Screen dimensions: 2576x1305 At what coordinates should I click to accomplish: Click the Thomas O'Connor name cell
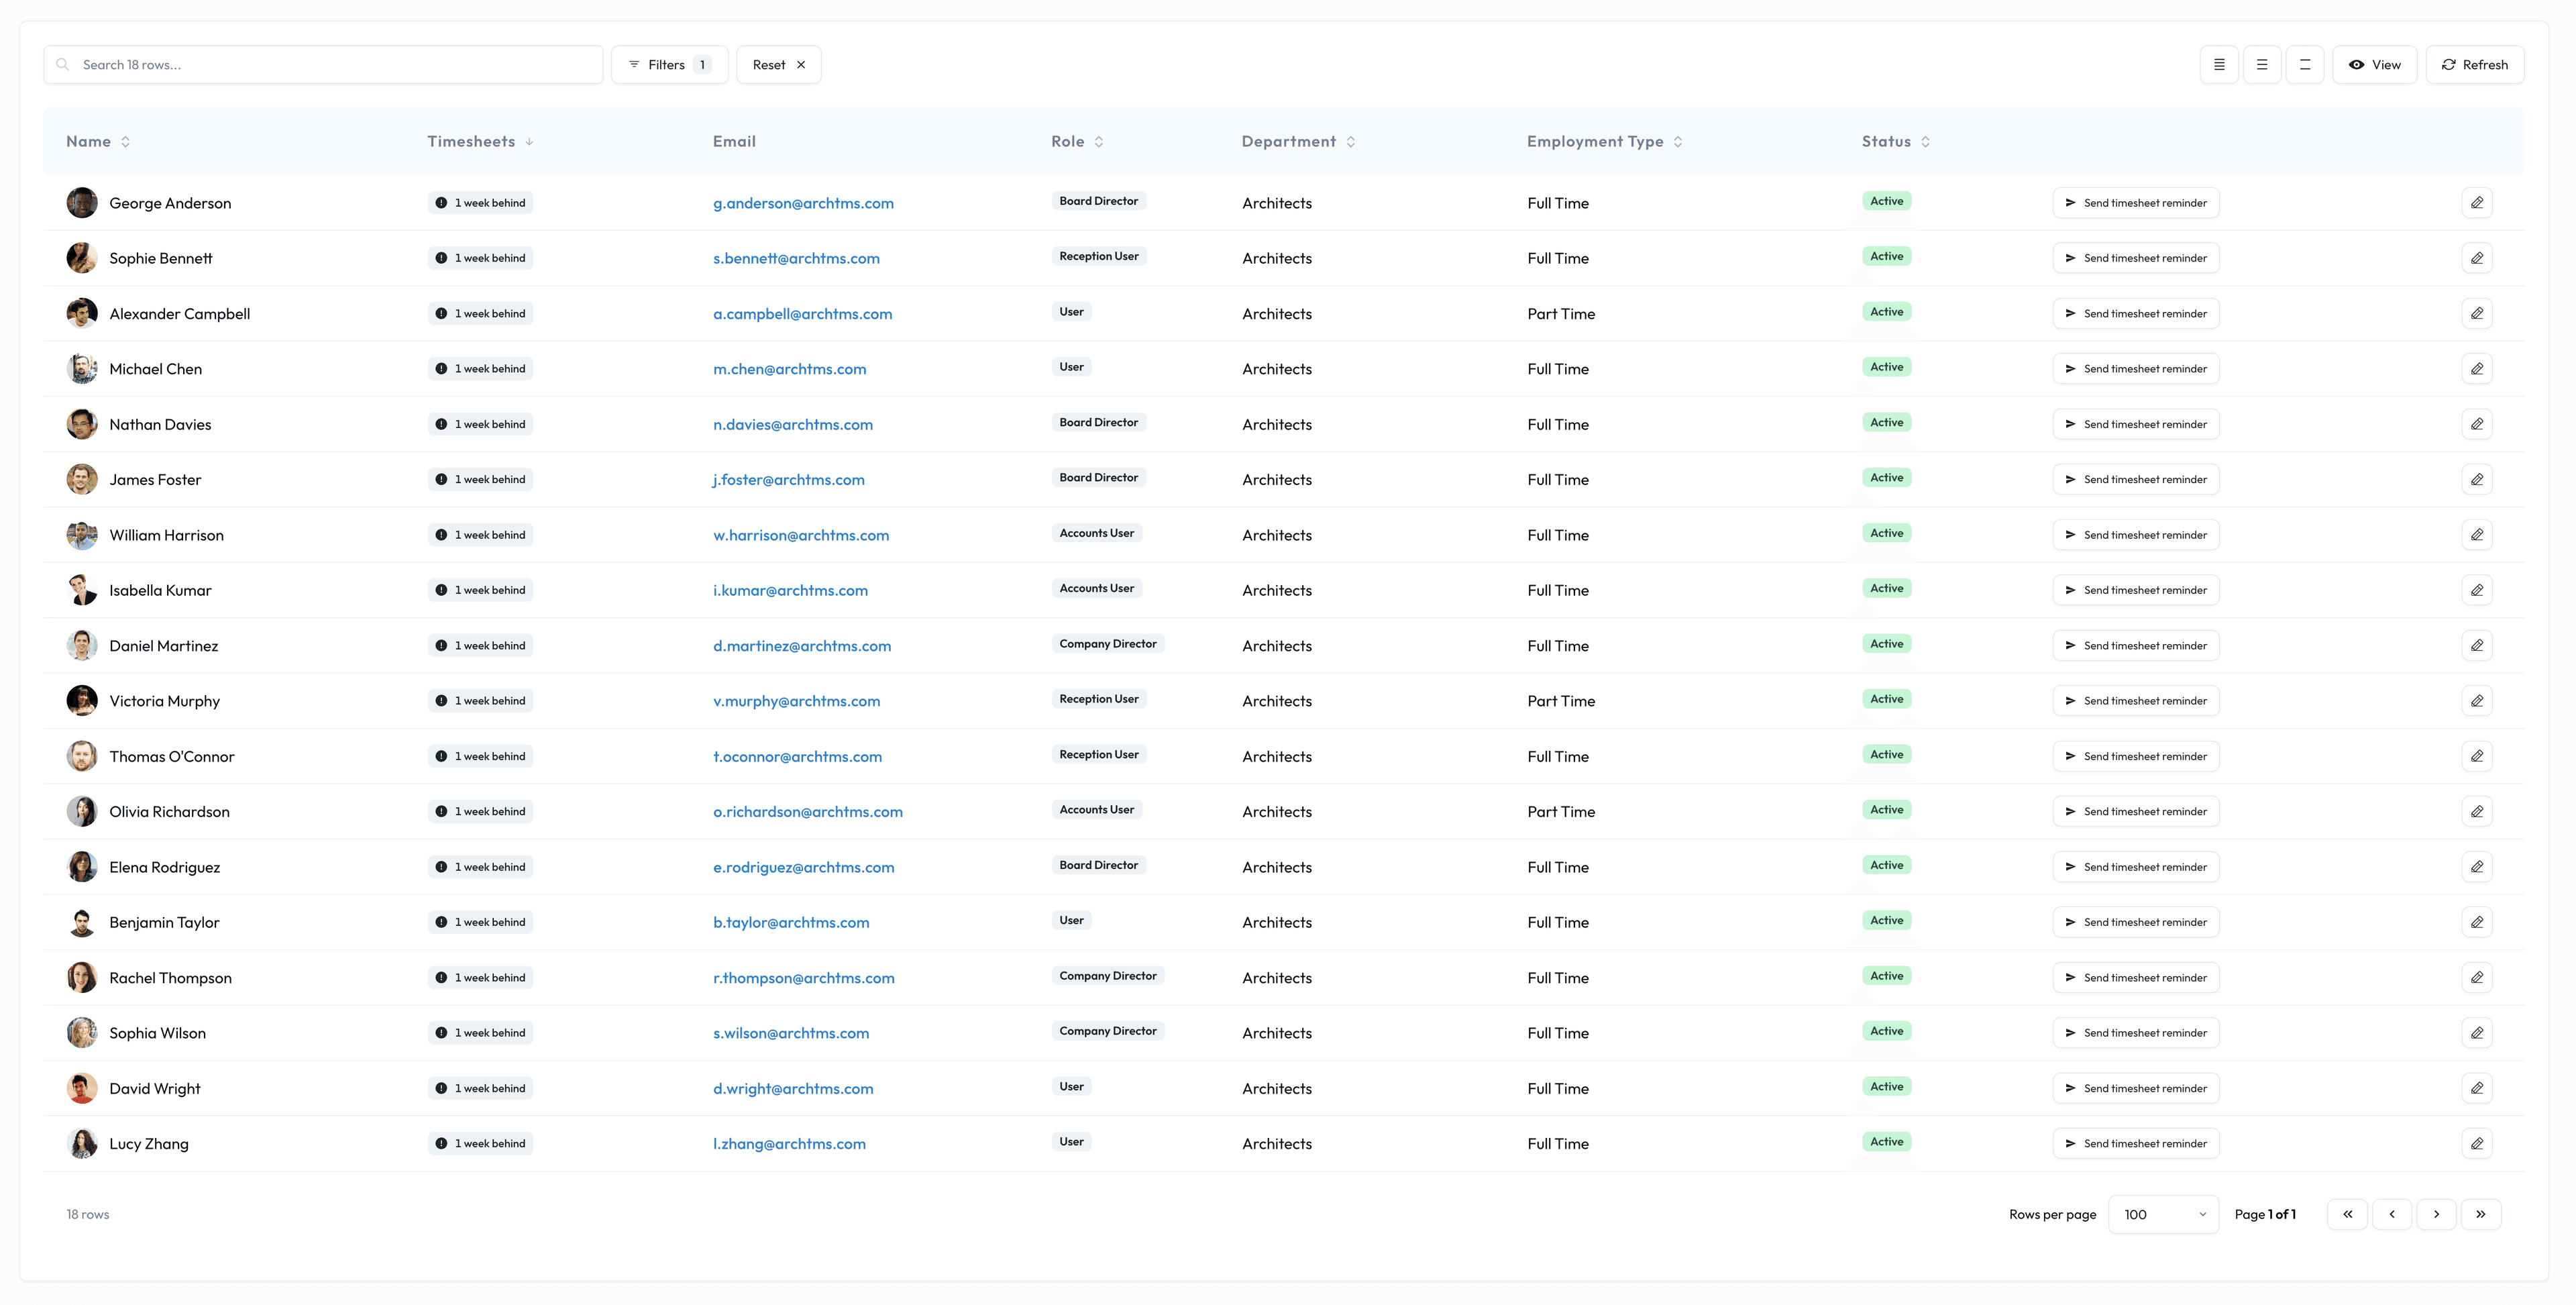(x=171, y=757)
